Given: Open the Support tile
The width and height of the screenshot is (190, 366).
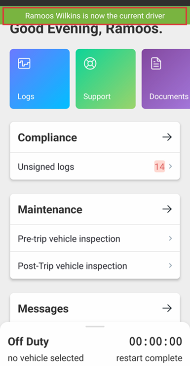Looking at the screenshot, I should click(106, 79).
